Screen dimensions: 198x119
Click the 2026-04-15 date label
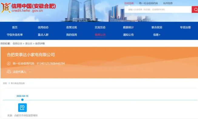22,96
